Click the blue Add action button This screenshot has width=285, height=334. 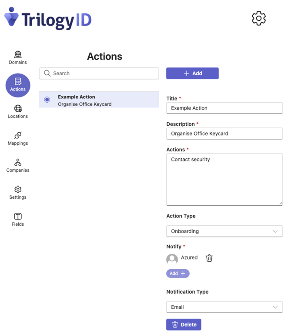click(192, 73)
